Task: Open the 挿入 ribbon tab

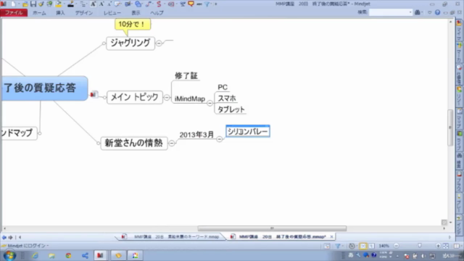Action: click(60, 13)
